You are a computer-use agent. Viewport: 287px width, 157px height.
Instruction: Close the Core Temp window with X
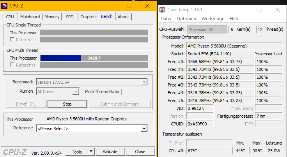pyautogui.click(x=278, y=10)
